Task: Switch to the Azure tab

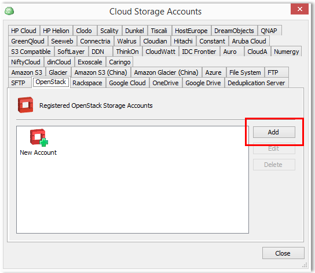Action: pyautogui.click(x=213, y=72)
